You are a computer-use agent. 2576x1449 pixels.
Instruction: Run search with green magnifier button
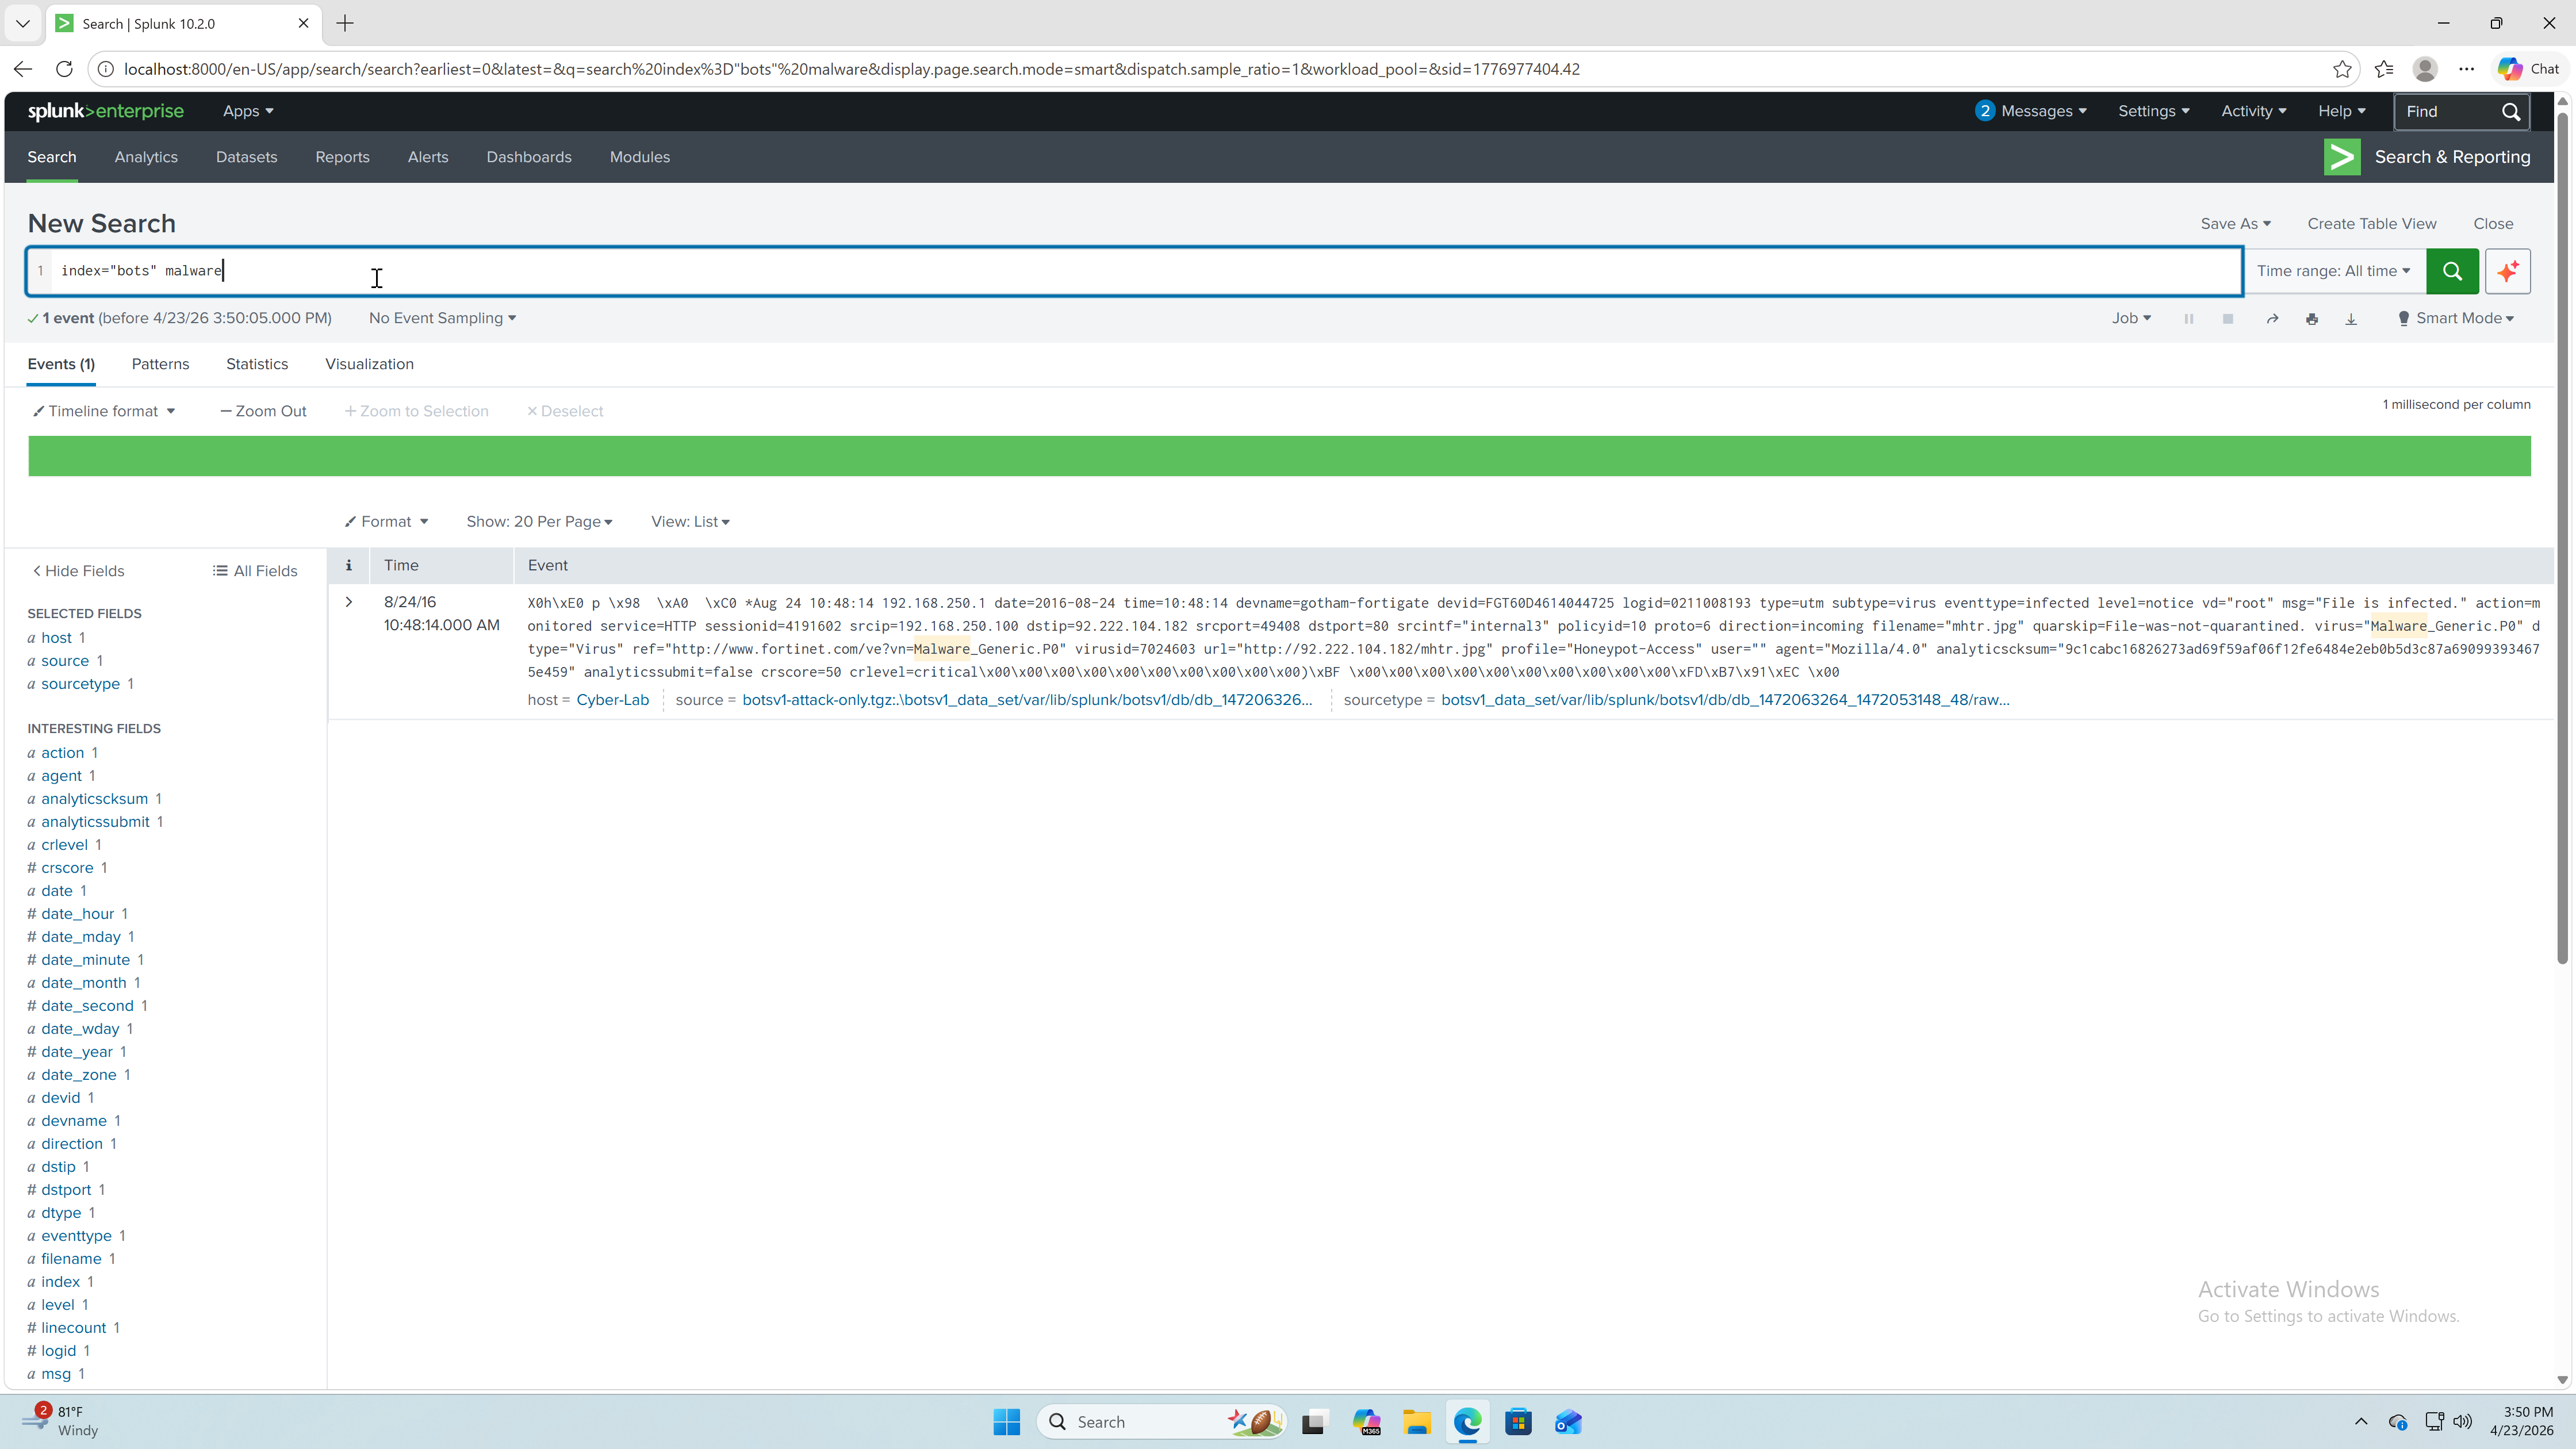click(x=2452, y=271)
